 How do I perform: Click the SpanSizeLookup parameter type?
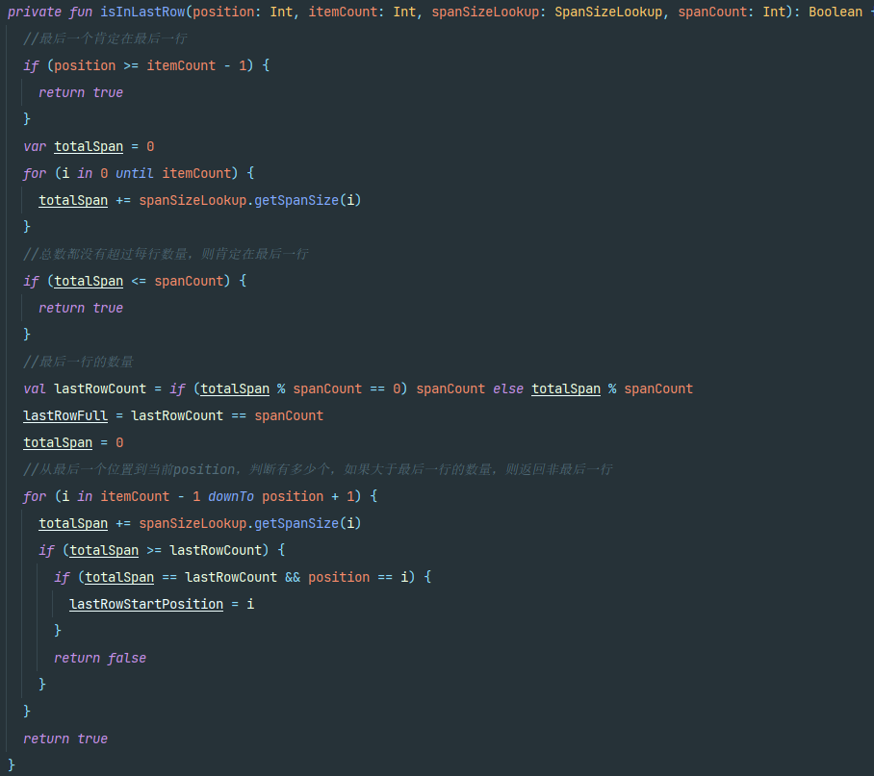608,12
